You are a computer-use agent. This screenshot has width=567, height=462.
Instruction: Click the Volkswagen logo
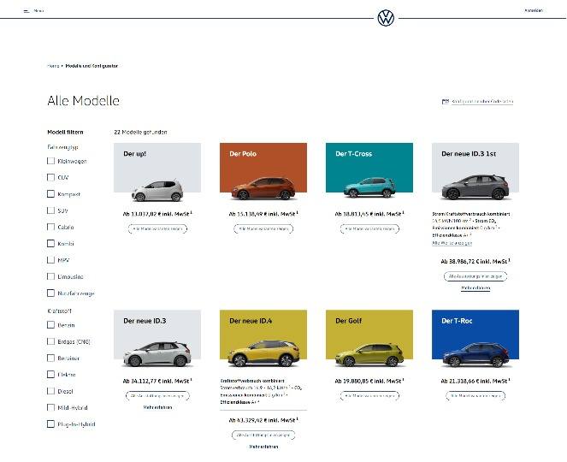(x=386, y=18)
